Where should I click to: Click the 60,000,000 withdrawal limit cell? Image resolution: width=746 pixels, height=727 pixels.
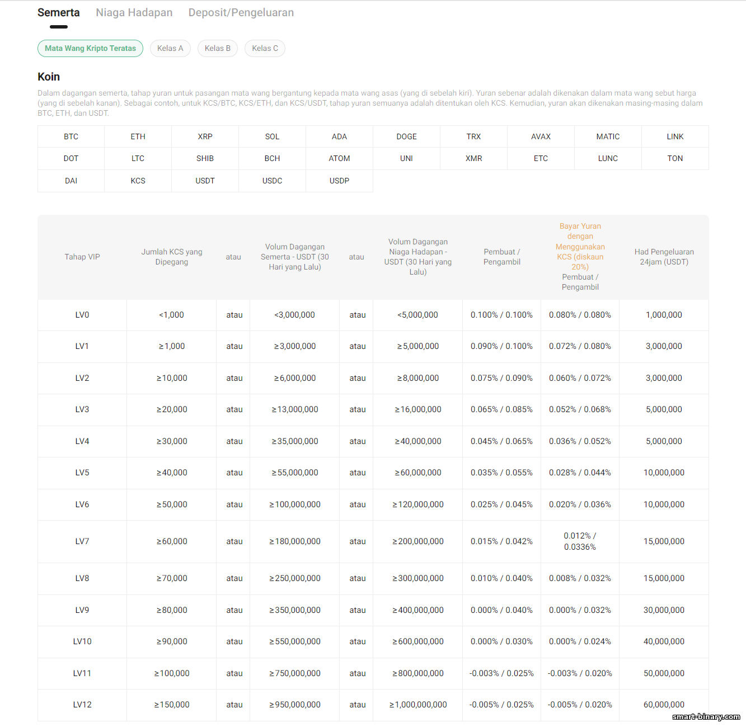664,705
